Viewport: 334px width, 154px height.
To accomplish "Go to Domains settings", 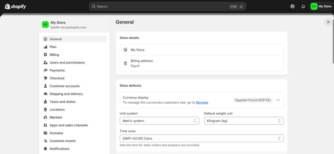I will (74, 133).
